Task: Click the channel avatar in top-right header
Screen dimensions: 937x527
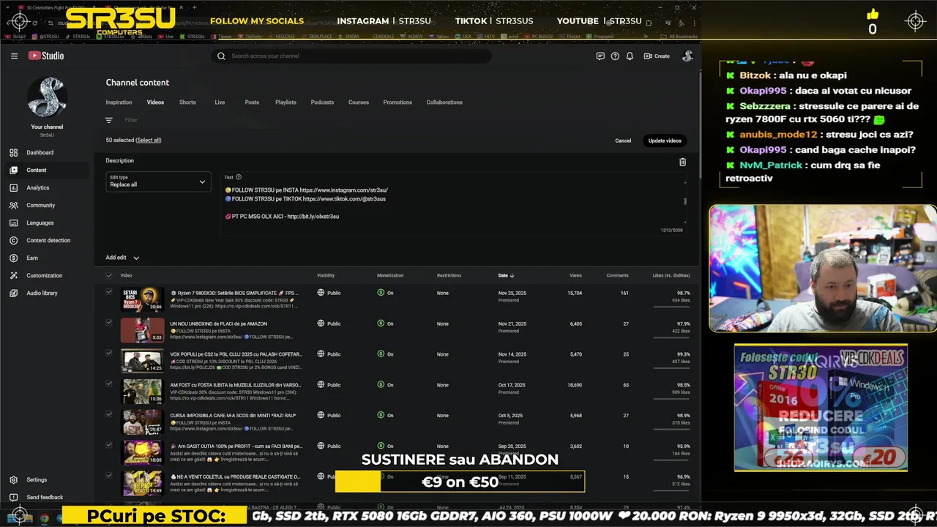Action: coord(687,56)
